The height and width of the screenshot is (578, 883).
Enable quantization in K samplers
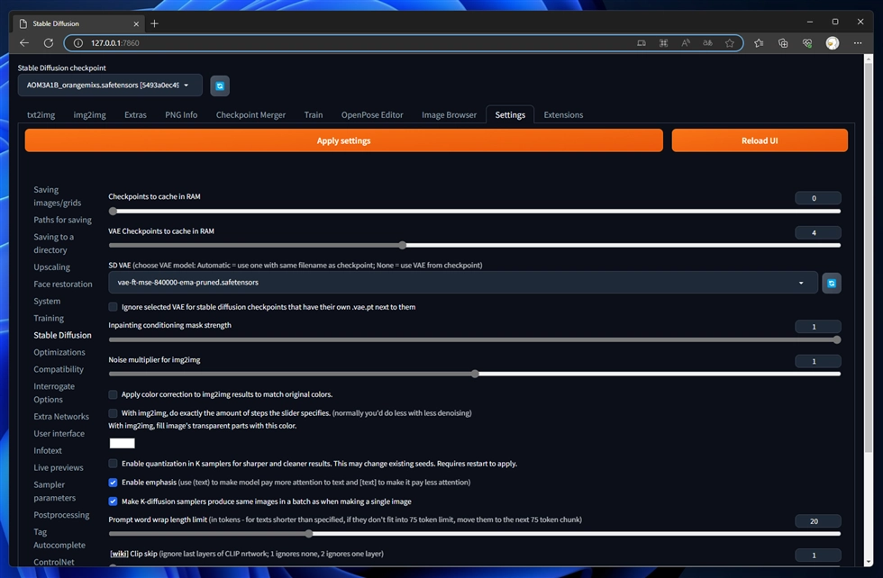tap(114, 464)
